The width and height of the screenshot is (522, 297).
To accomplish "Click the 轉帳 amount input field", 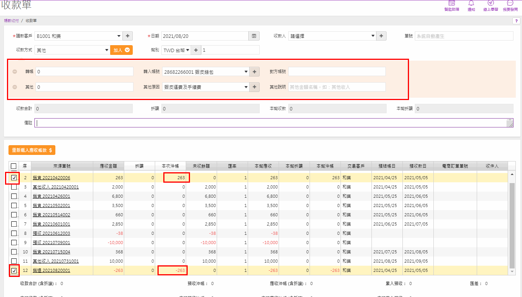I will (x=84, y=71).
